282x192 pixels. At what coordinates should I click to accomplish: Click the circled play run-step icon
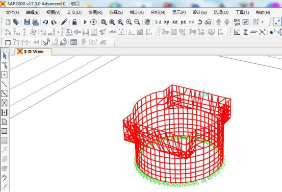point(93,22)
